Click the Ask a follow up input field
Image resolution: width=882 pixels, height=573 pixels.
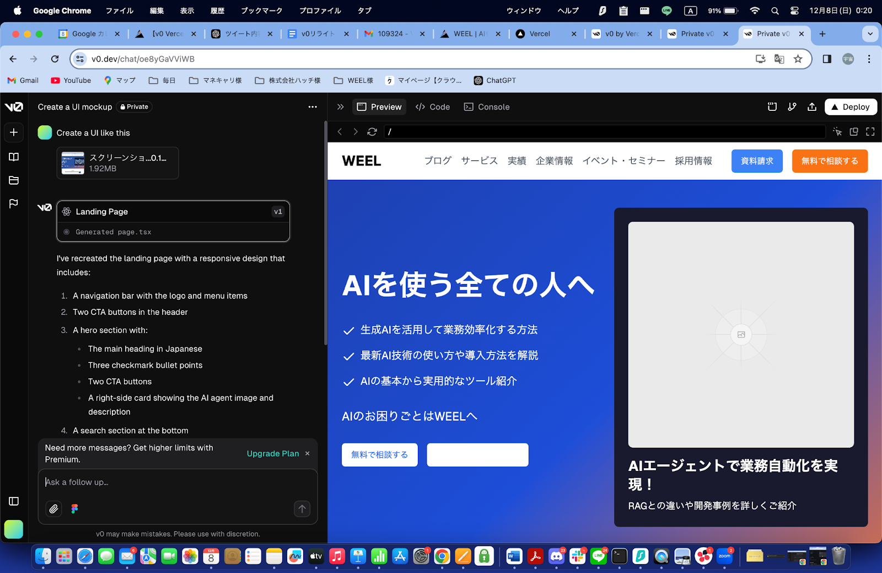pyautogui.click(x=178, y=483)
